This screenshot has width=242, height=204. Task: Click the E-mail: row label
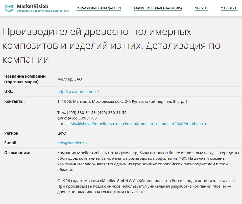click(x=11, y=143)
